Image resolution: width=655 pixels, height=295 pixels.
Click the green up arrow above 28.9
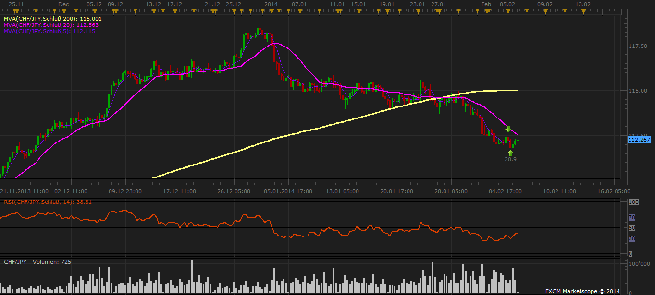[510, 153]
